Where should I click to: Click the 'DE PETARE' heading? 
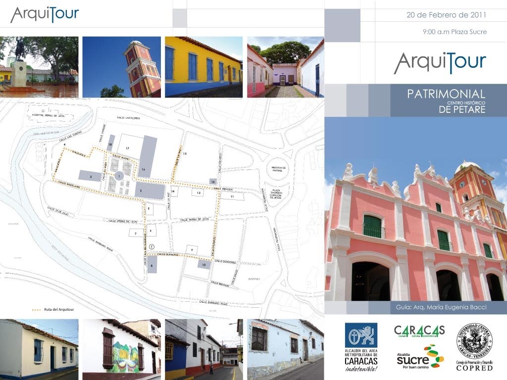[x=462, y=109]
